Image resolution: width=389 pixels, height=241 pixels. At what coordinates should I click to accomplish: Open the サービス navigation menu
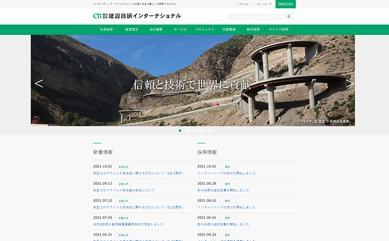(x=180, y=30)
